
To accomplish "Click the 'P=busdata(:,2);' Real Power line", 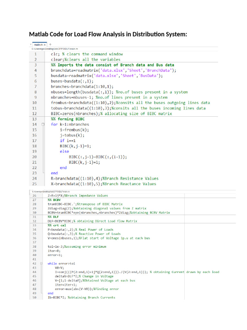I will coord(80,229).
